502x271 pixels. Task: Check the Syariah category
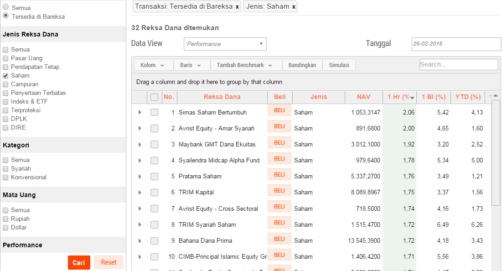pos(5,169)
